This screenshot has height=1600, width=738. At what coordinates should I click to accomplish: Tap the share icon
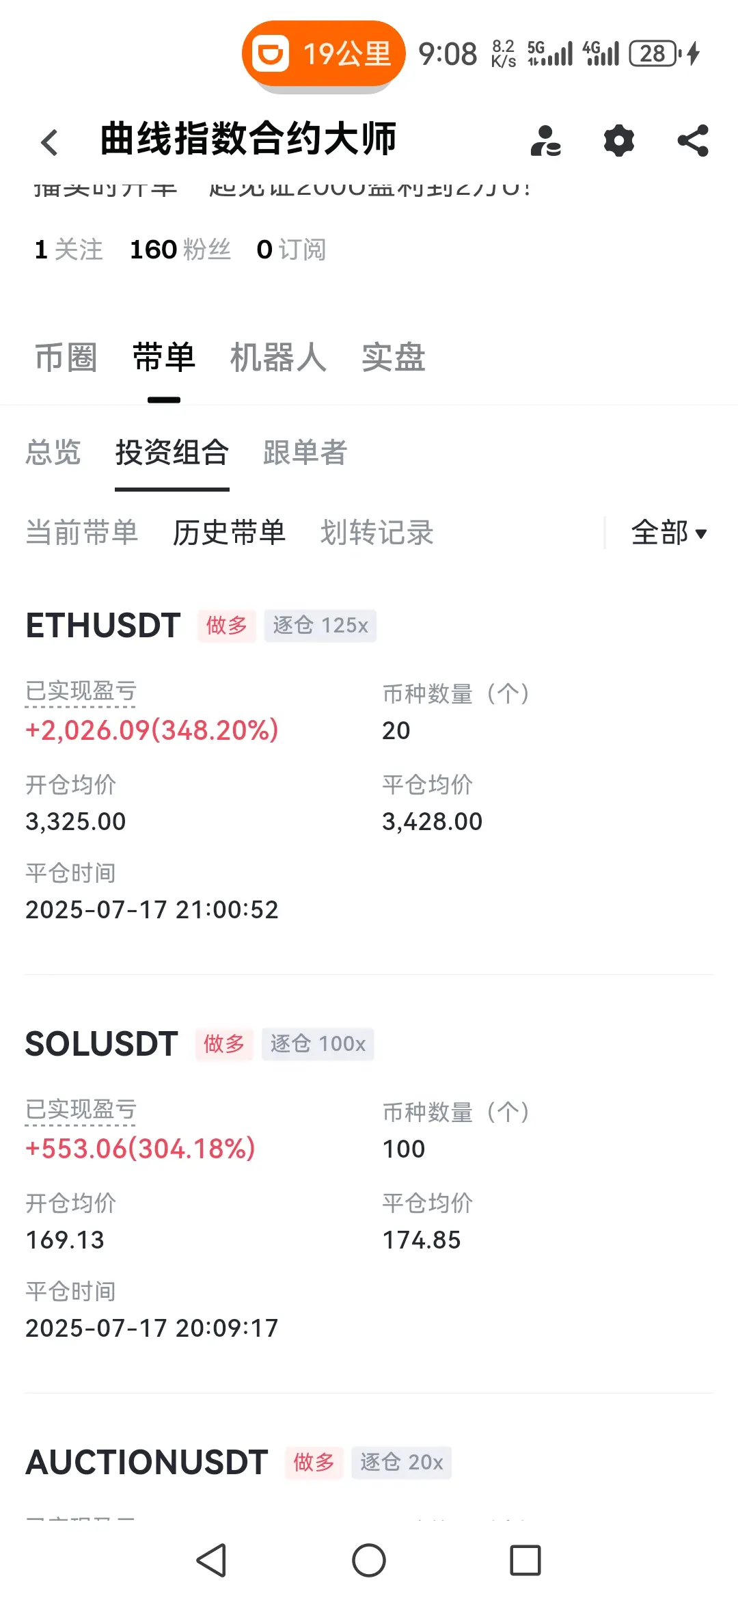click(x=693, y=141)
